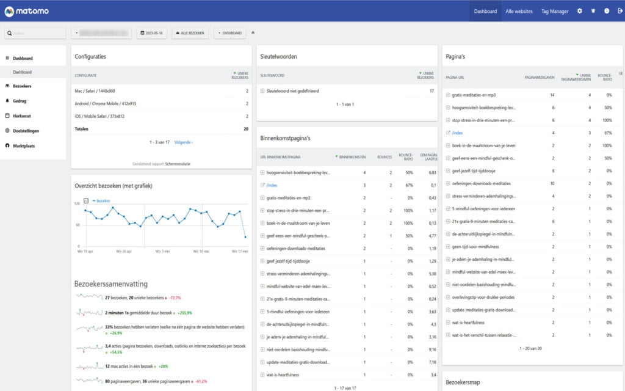Select the Doelstellingen sidebar icon
Viewport: 625px width, 391px height.
click(x=9, y=130)
